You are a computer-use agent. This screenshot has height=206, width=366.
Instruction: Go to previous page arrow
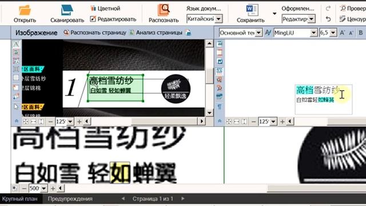click(x=123, y=199)
